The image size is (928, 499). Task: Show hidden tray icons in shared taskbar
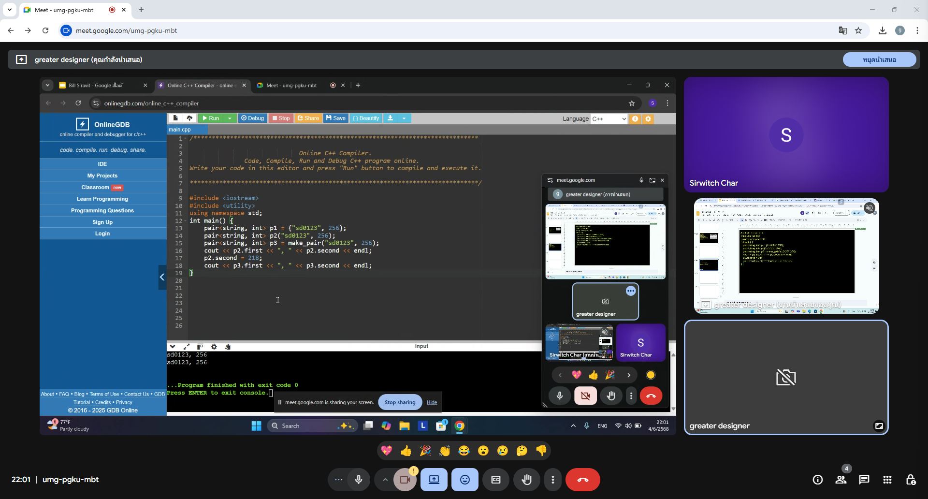tap(573, 426)
